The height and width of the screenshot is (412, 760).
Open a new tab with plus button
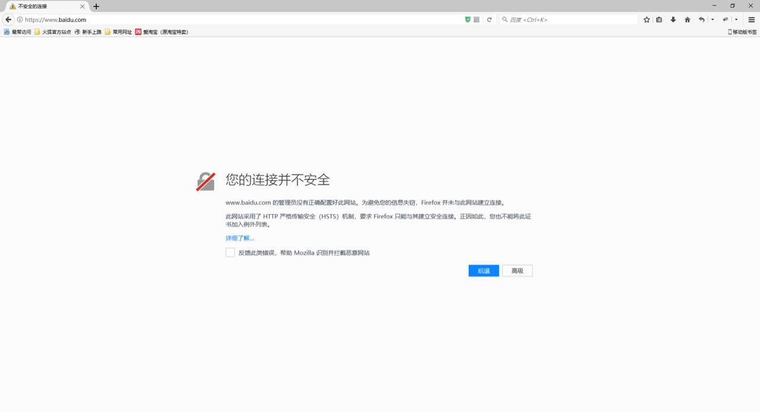pyautogui.click(x=96, y=7)
